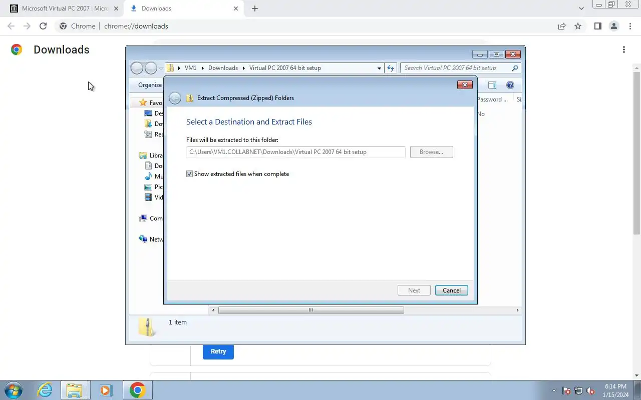Viewport: 641px width, 400px height.
Task: Click VM1 in Explorer breadcrumb path
Action: [x=190, y=68]
